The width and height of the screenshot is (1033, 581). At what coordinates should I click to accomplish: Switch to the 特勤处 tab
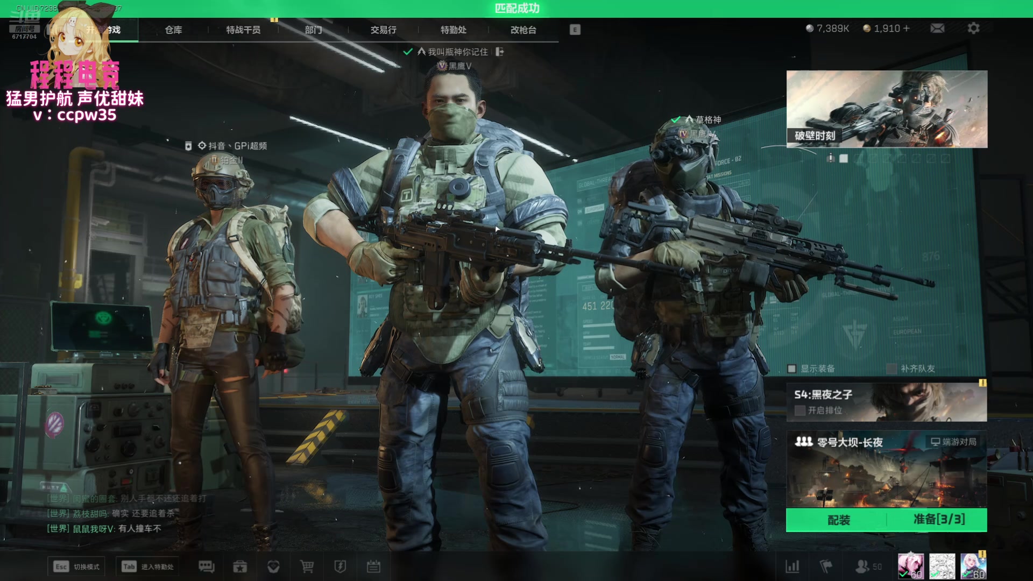pos(453,30)
